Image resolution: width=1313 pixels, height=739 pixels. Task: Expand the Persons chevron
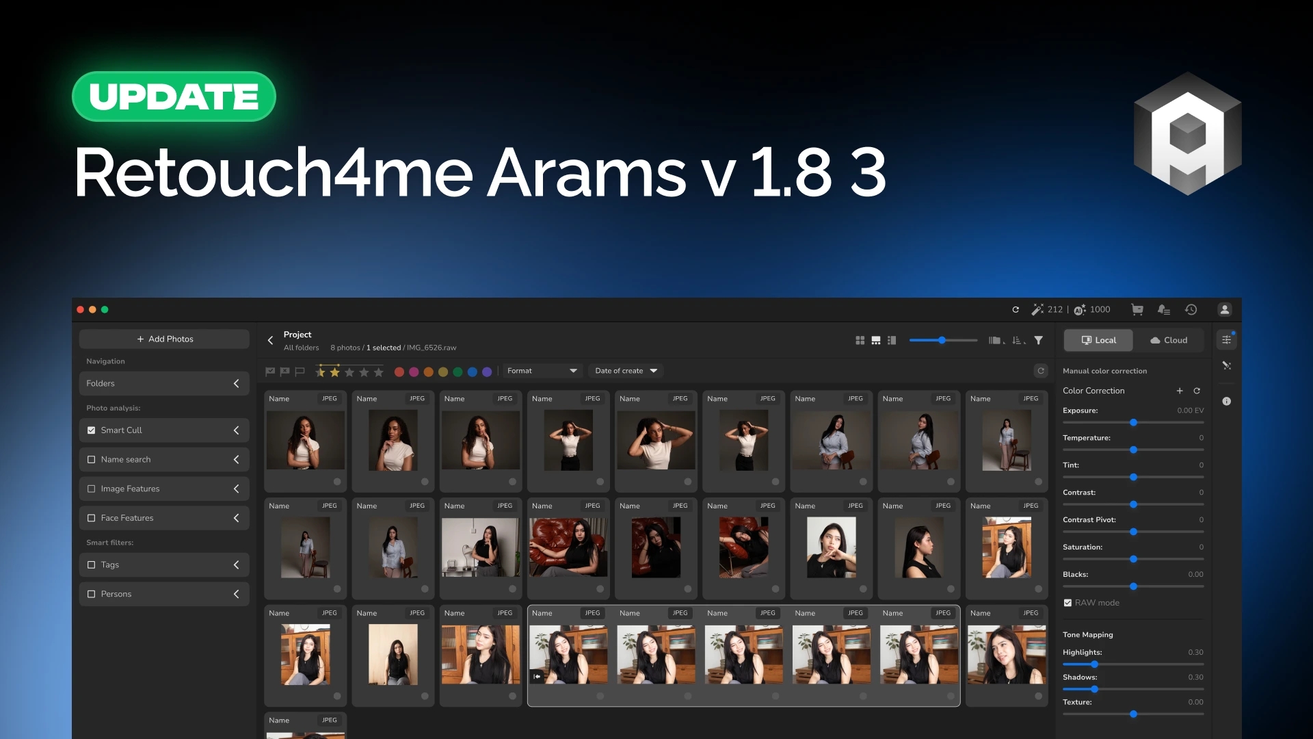(x=237, y=594)
